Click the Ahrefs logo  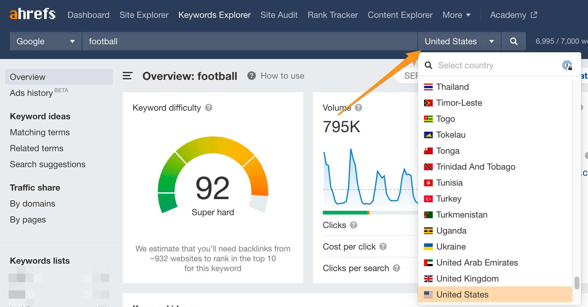(33, 14)
